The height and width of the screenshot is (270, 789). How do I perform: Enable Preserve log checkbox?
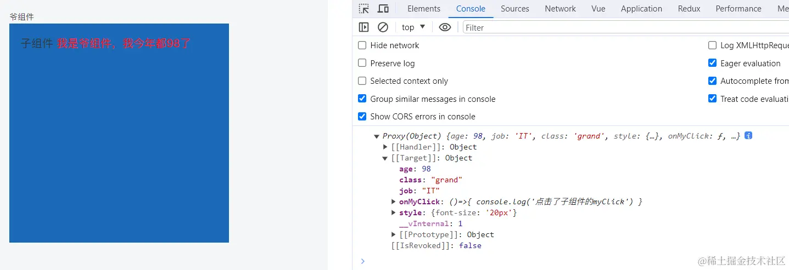point(362,63)
